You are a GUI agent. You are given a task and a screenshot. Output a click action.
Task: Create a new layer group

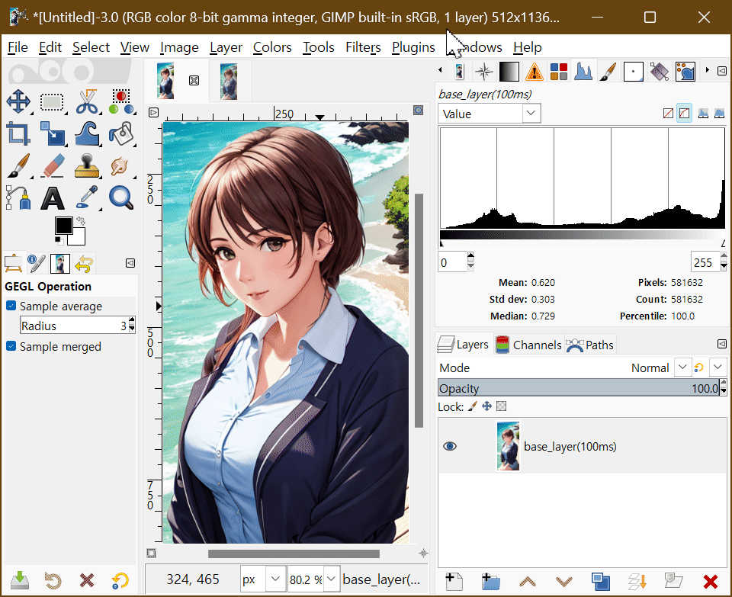490,581
